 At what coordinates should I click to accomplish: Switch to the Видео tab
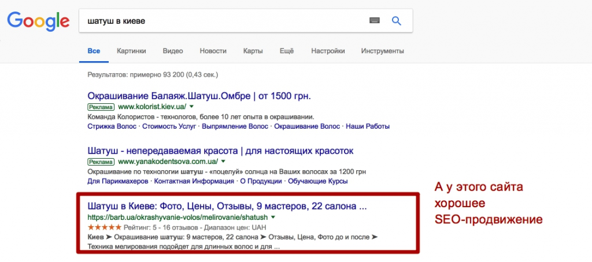[x=173, y=51]
